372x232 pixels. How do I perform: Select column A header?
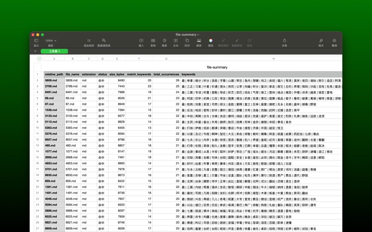tap(54, 59)
